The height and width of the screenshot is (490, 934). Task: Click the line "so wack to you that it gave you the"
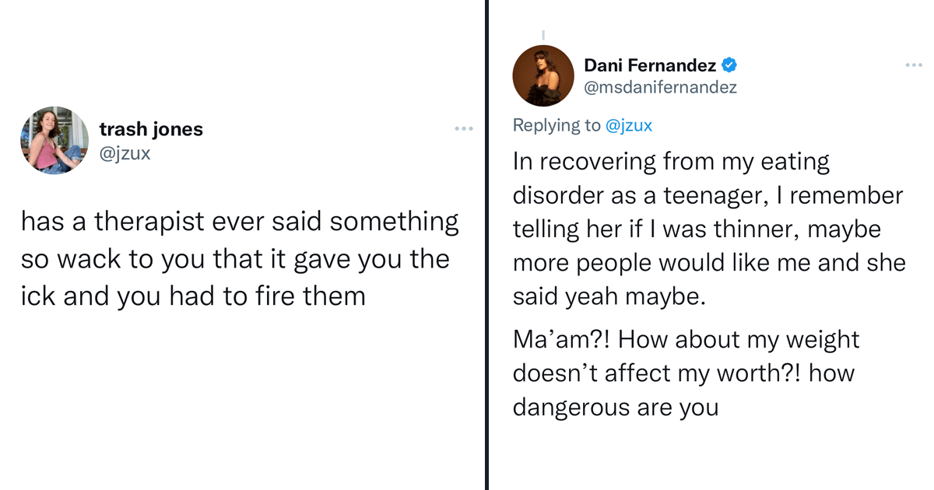[235, 259]
